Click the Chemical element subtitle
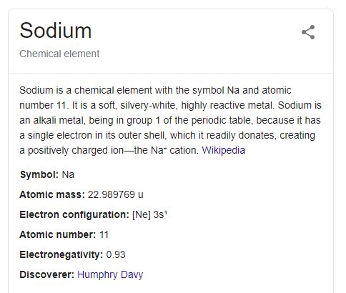This screenshot has height=293, width=346. coord(59,54)
